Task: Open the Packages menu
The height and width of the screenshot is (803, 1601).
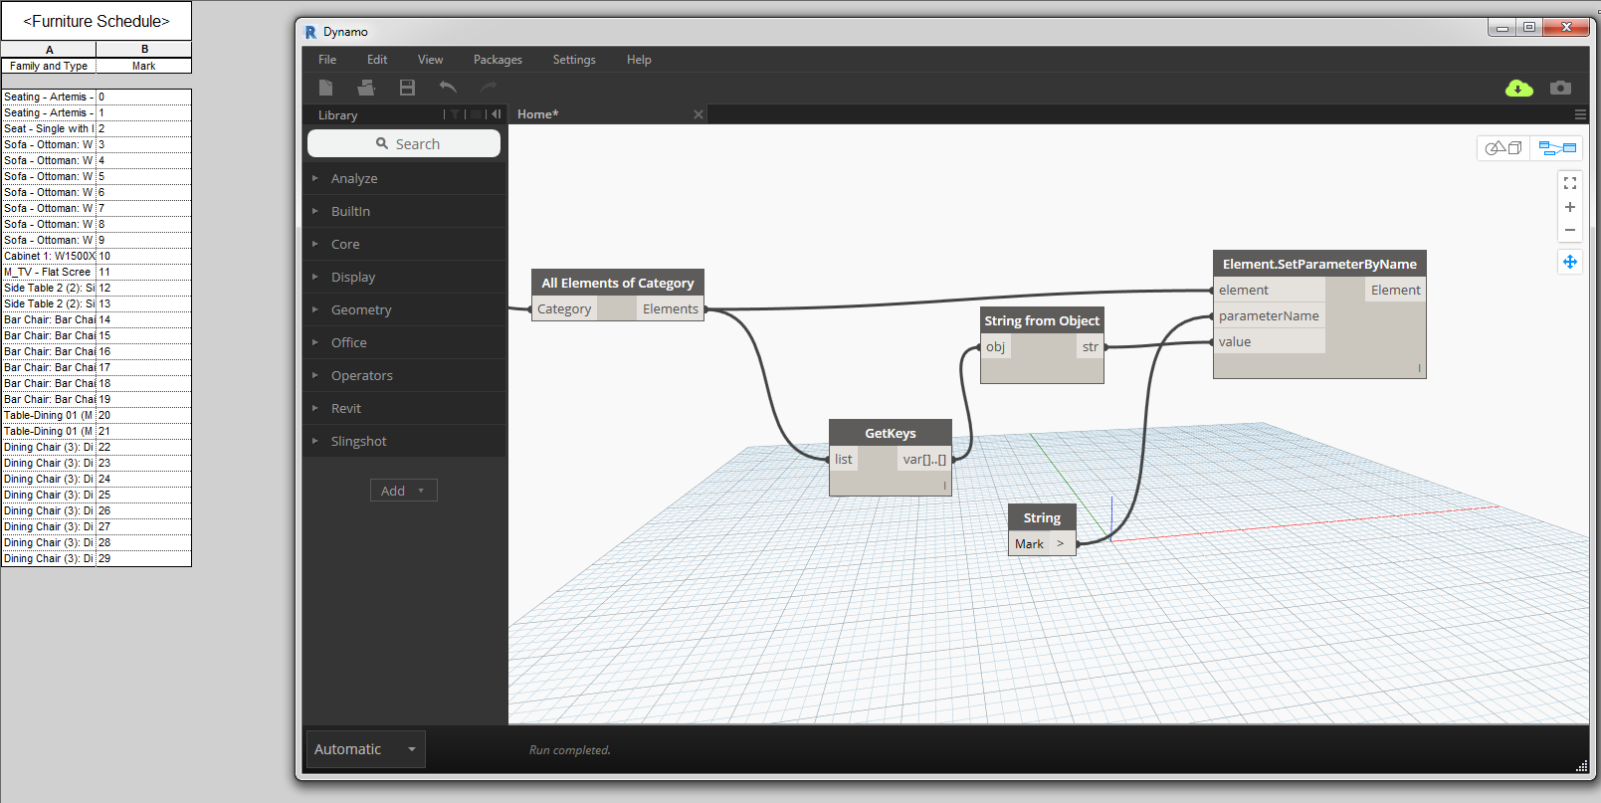Action: [498, 60]
